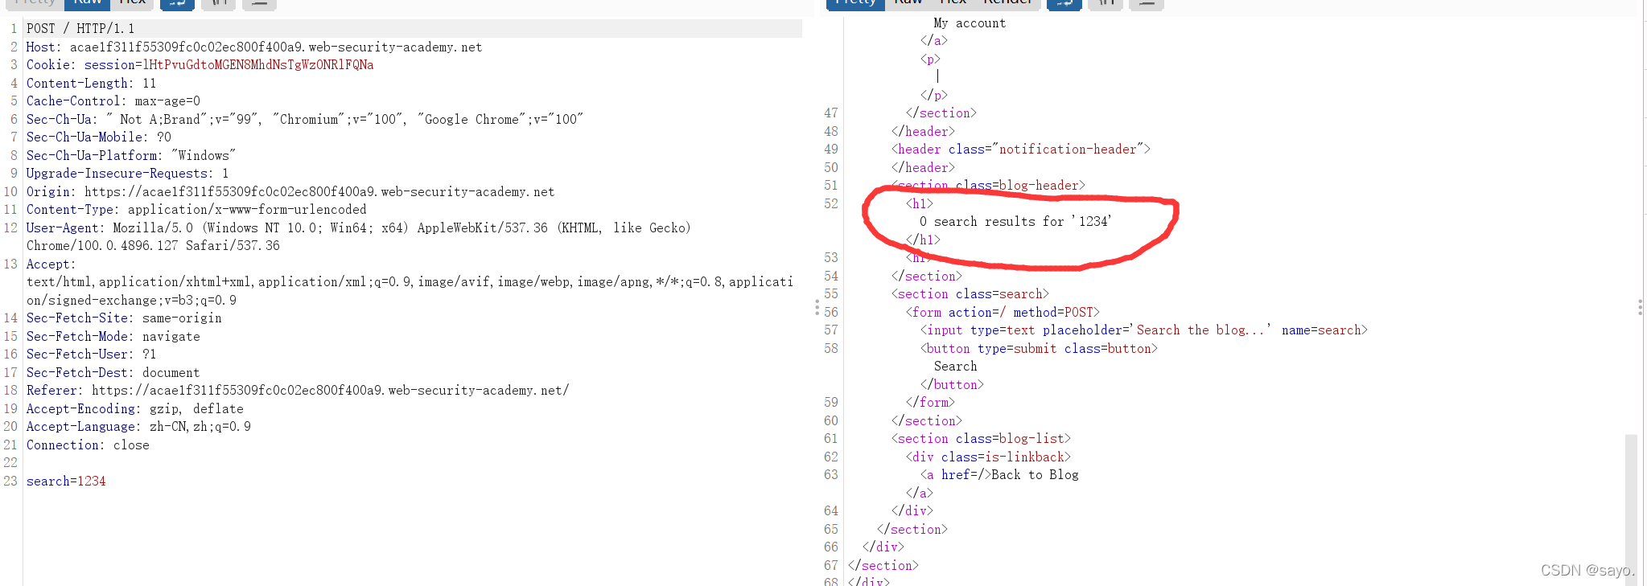Click the 'Back to Blog' anchor line
Image resolution: width=1647 pixels, height=586 pixels.
point(999,475)
